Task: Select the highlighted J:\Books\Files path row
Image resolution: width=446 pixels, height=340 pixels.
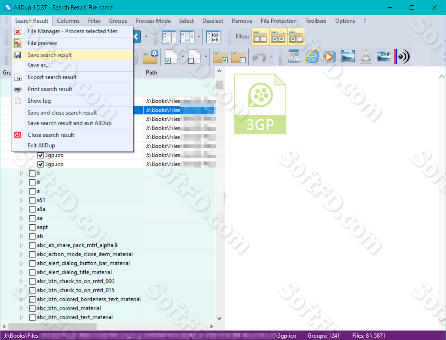Action: pos(179,110)
